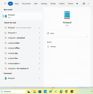Open Google Chrome from the taskbar
The width and height of the screenshot is (93, 94).
(66, 92)
